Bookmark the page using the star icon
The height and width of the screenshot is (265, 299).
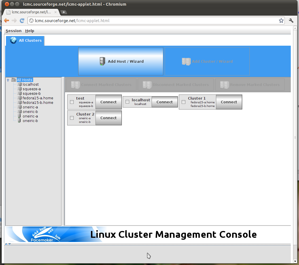coord(281,20)
